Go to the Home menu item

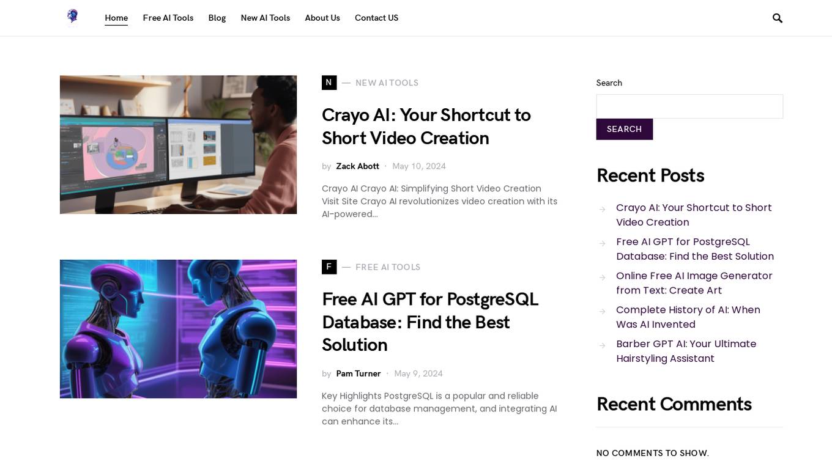pos(116,18)
